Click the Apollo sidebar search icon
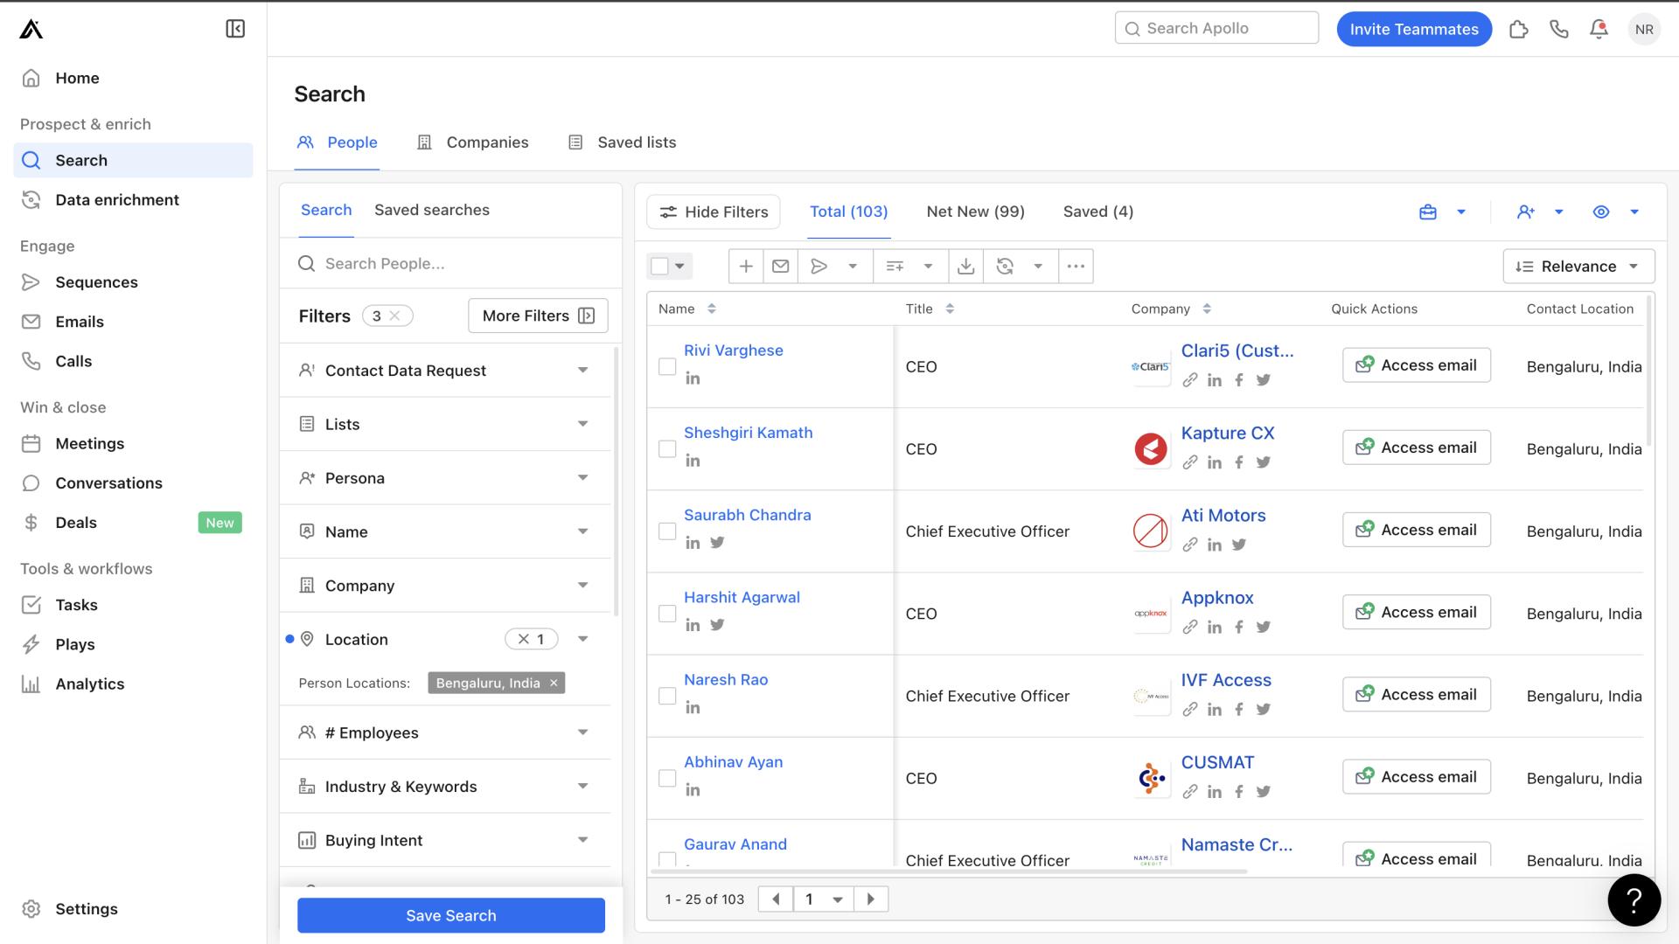 point(31,160)
